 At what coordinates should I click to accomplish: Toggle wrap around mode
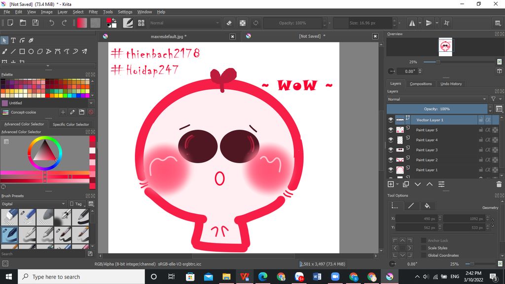(x=446, y=23)
